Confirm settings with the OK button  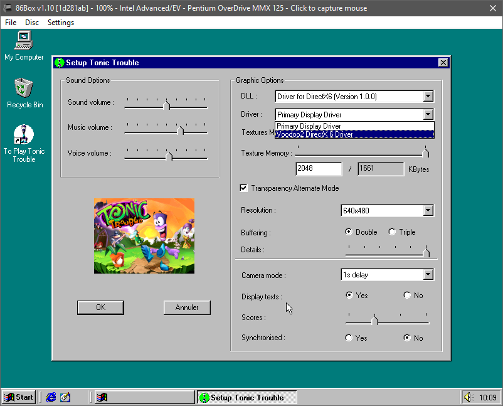pyautogui.click(x=100, y=307)
